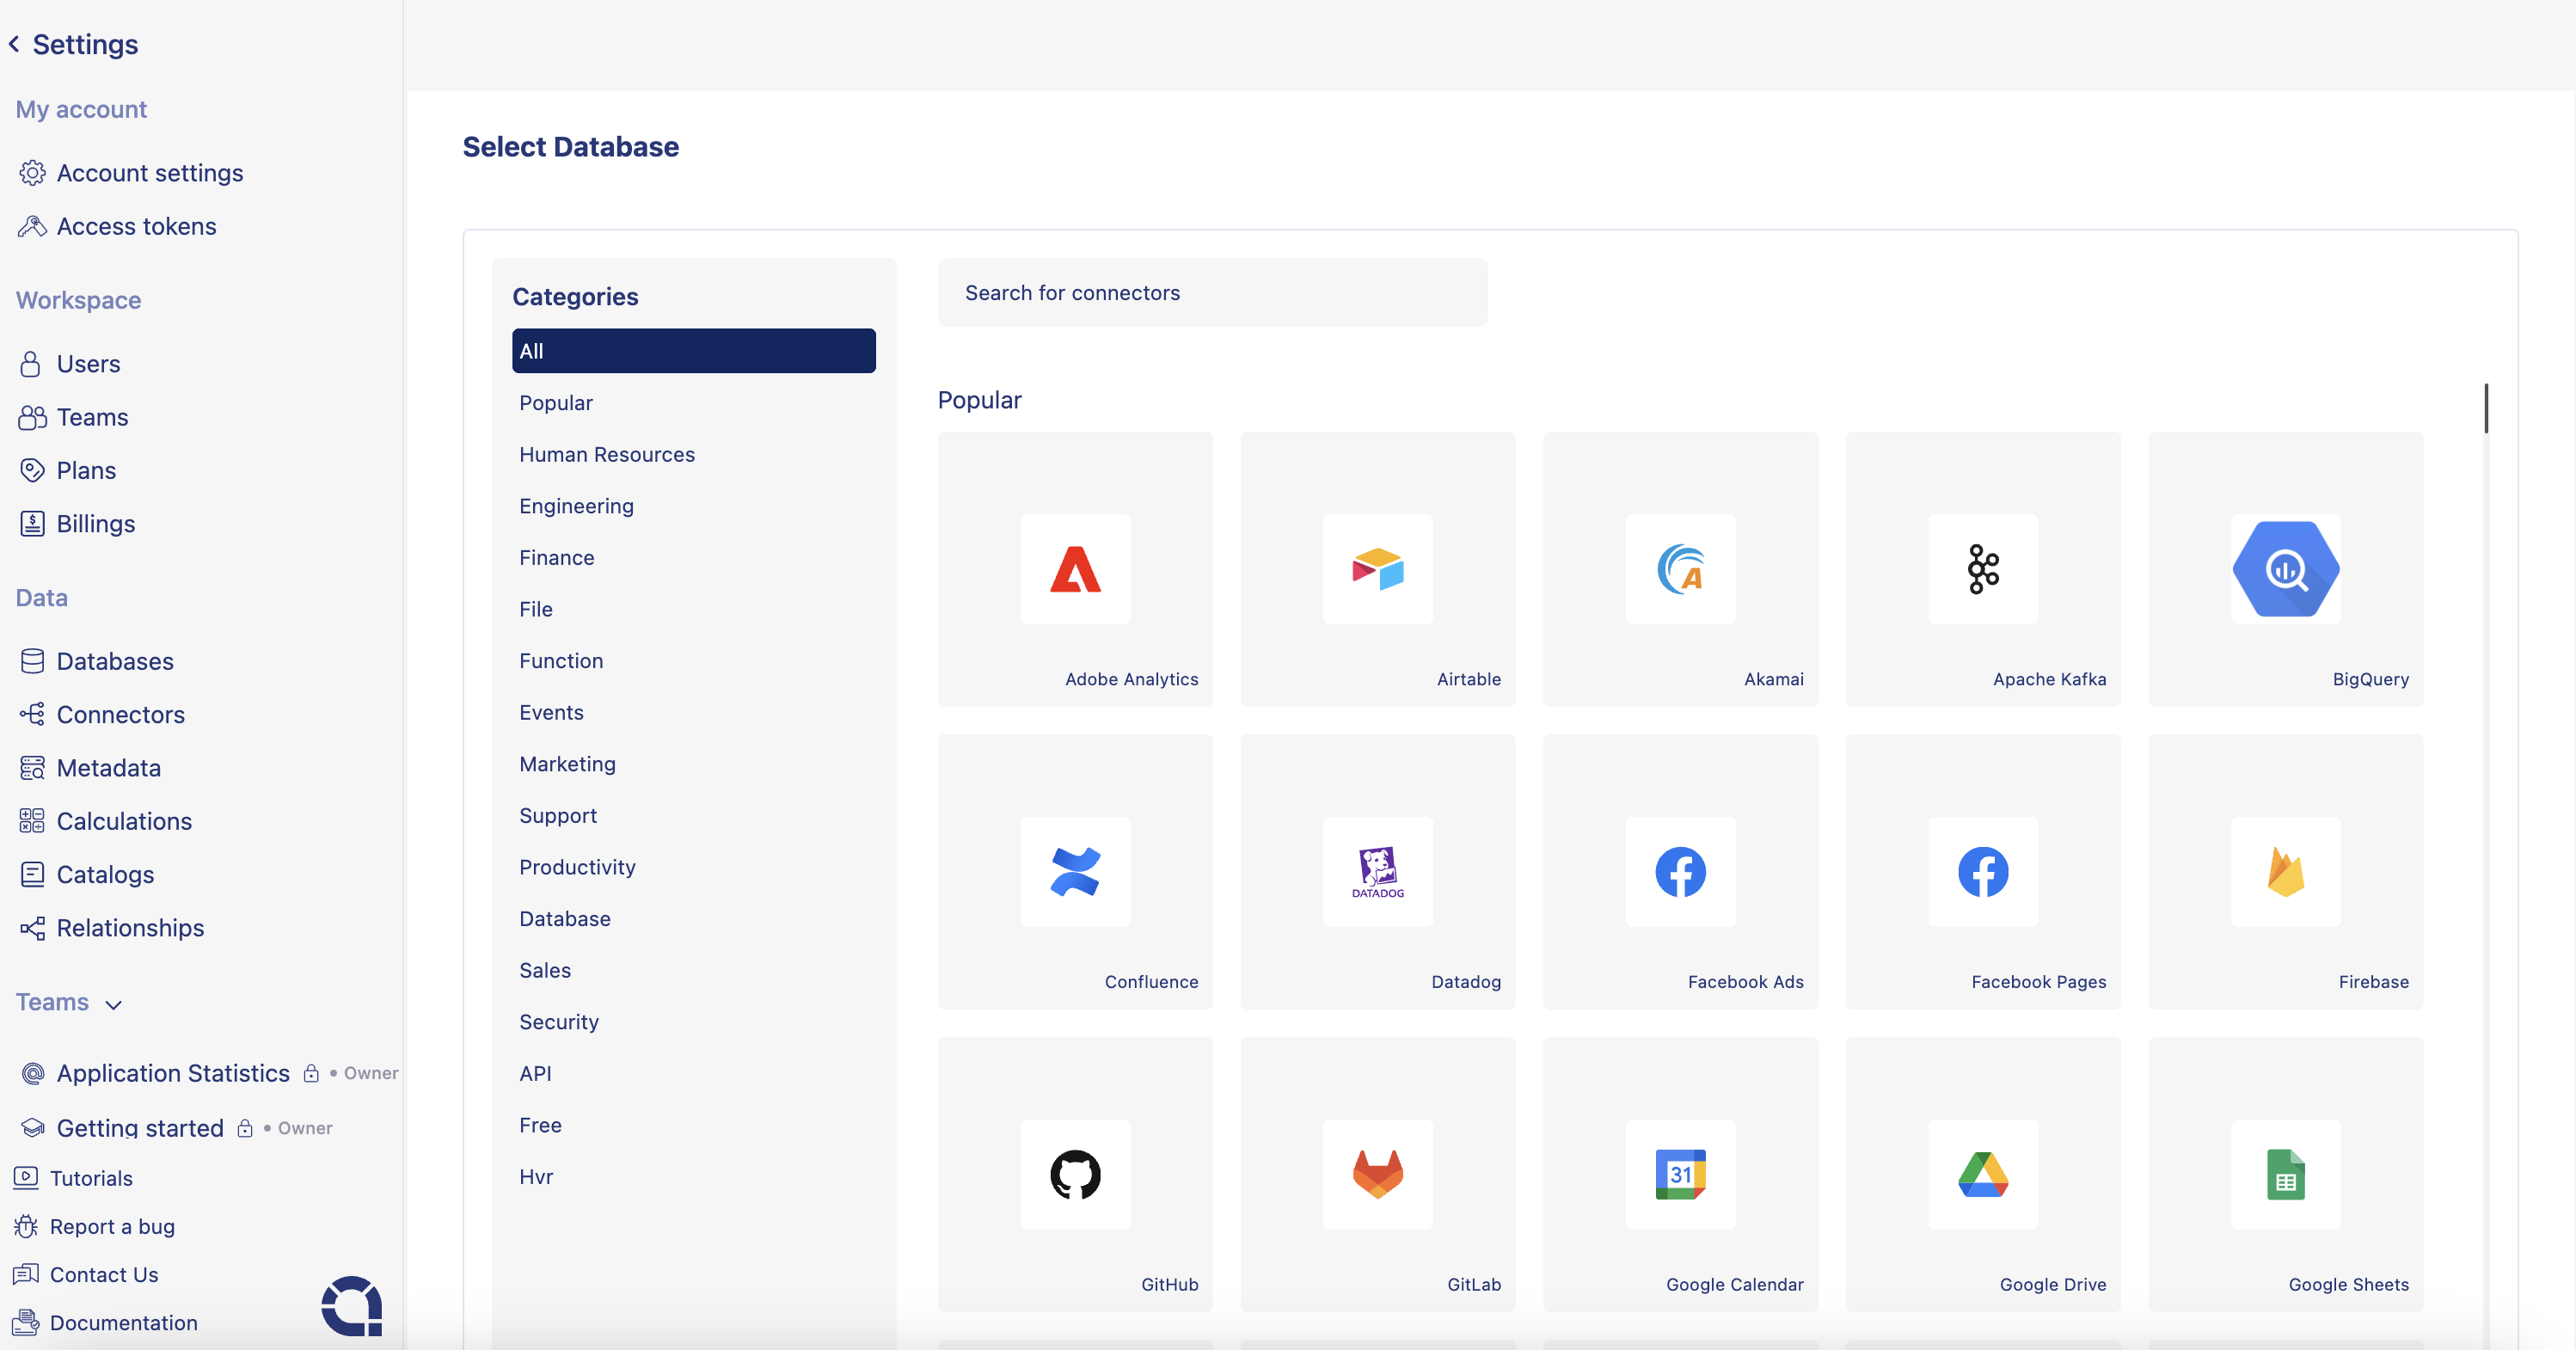Select the All category filter
Image resolution: width=2576 pixels, height=1350 pixels.
694,351
